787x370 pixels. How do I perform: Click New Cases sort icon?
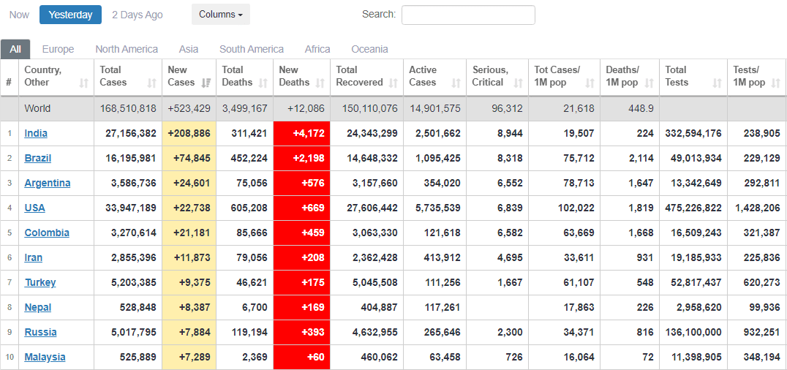206,83
